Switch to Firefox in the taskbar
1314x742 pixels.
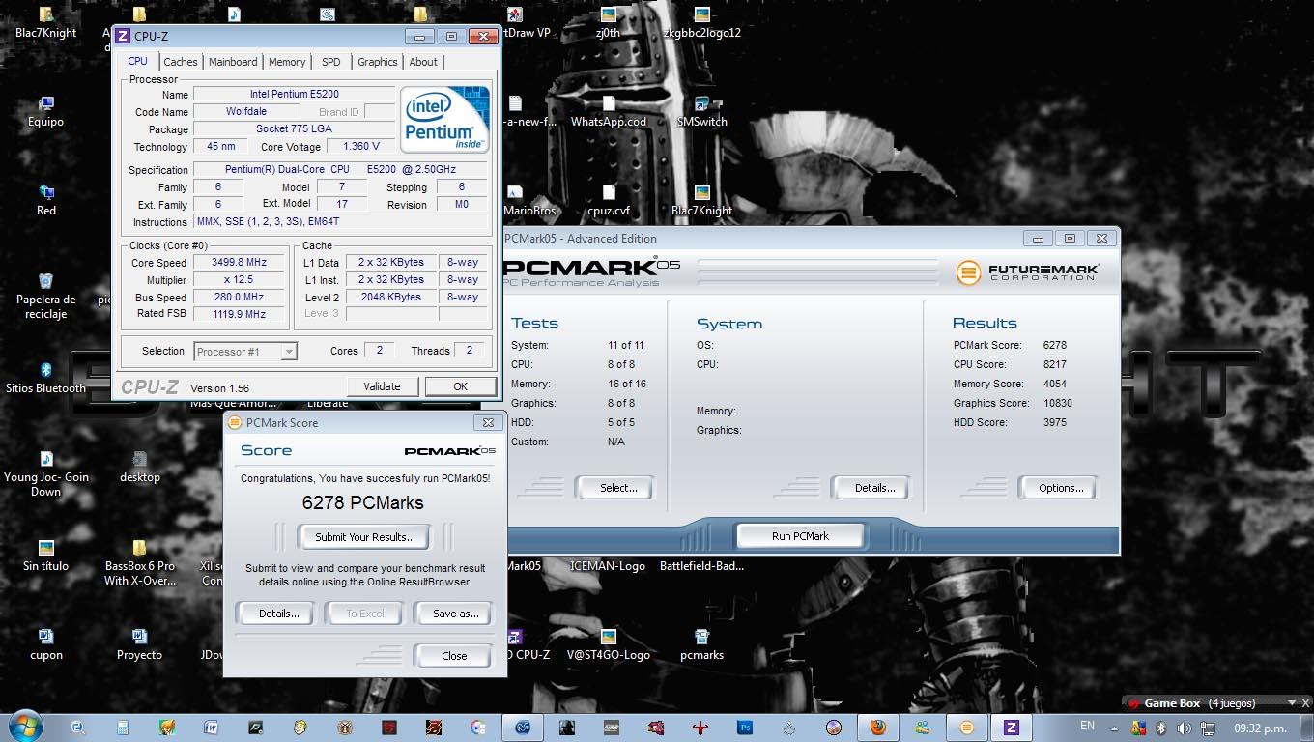(x=877, y=728)
